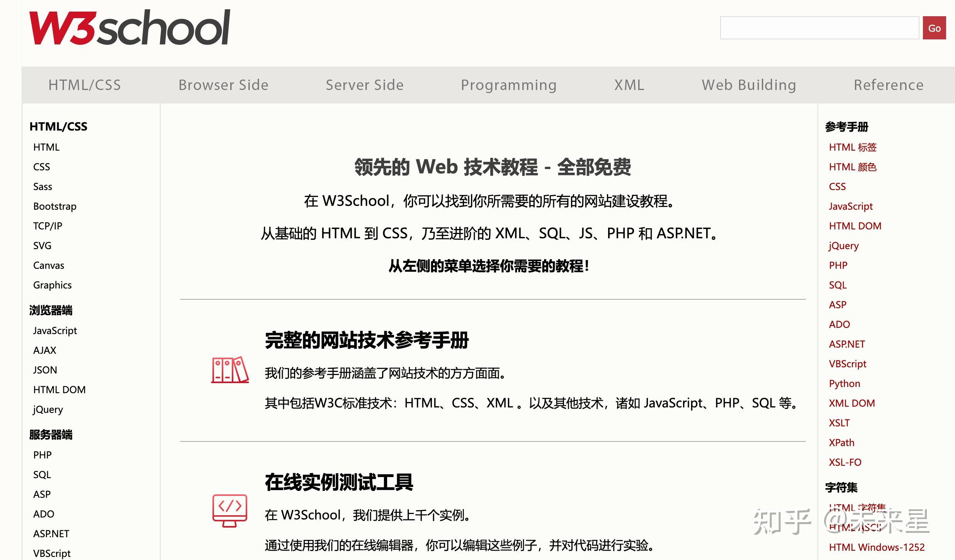Open the Server Side navigation menu
The height and width of the screenshot is (560, 955).
click(x=365, y=85)
